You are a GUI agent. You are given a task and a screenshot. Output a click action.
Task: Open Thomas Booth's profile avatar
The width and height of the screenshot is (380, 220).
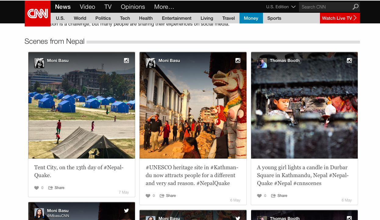click(x=262, y=63)
